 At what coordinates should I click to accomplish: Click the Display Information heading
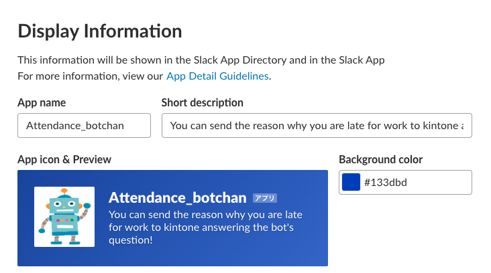(99, 31)
